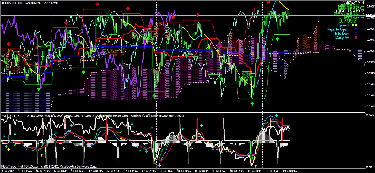Click the 16 Jul 16:45 time label

(x=25, y=171)
